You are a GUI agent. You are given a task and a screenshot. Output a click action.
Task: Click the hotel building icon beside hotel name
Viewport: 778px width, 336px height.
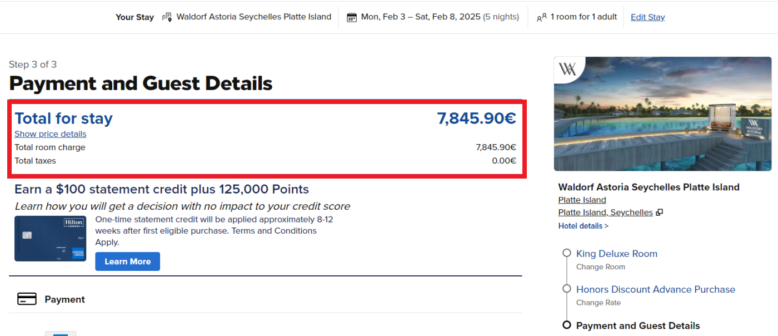coord(167,17)
